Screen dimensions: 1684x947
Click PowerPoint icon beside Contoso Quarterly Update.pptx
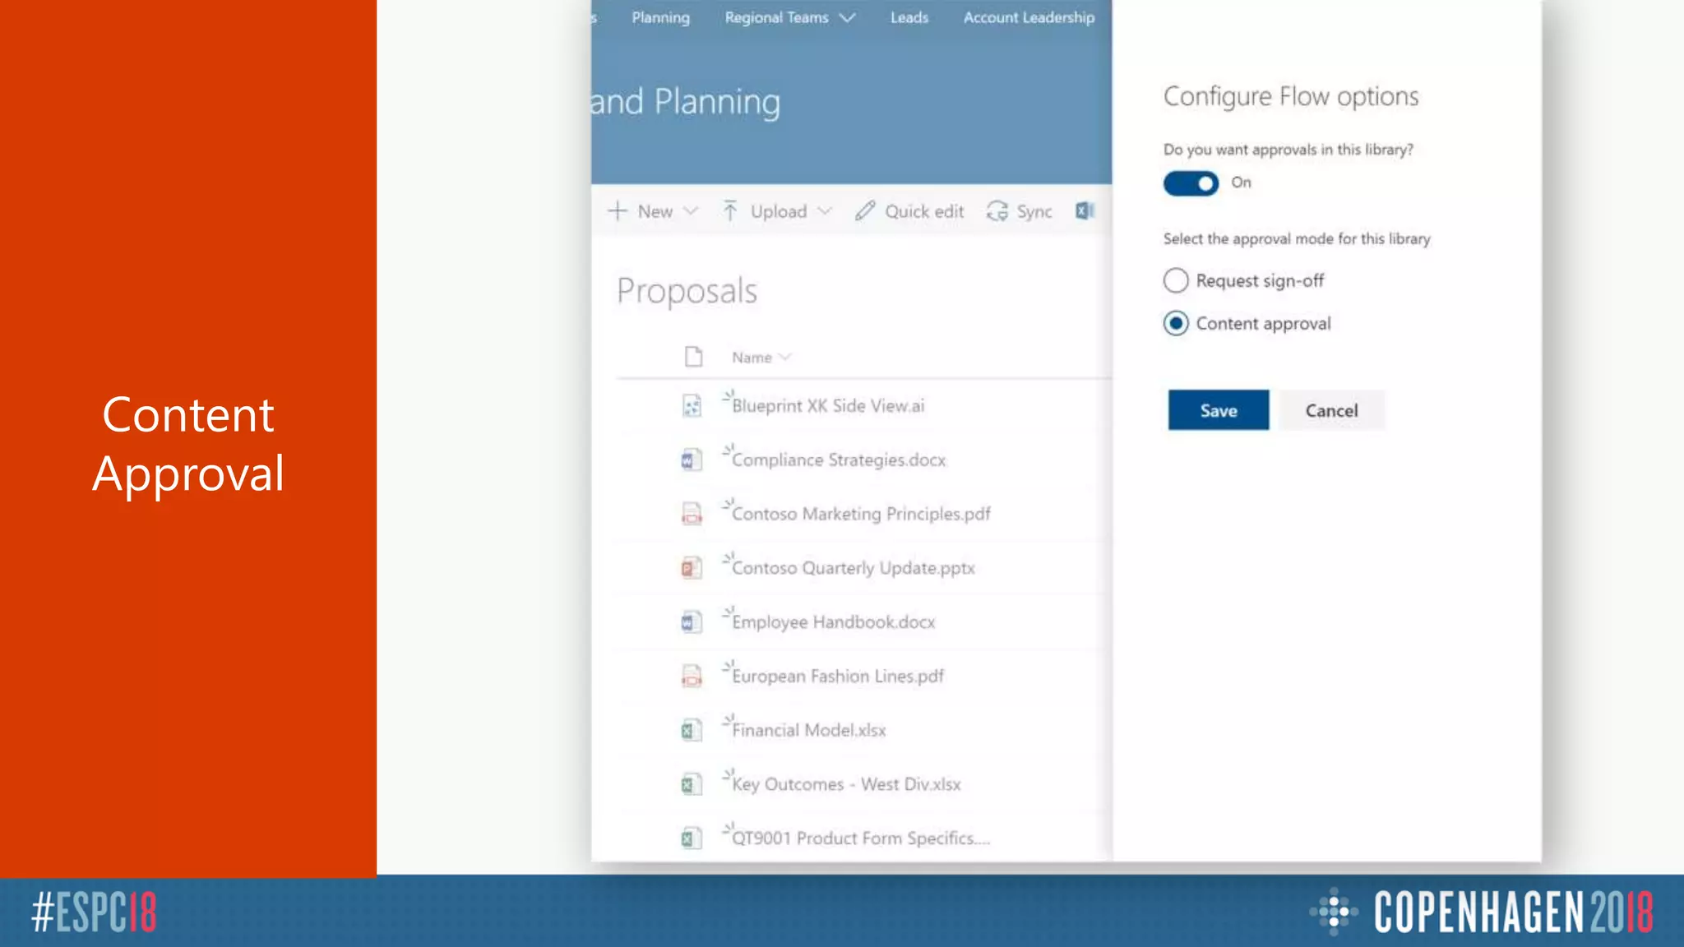692,568
